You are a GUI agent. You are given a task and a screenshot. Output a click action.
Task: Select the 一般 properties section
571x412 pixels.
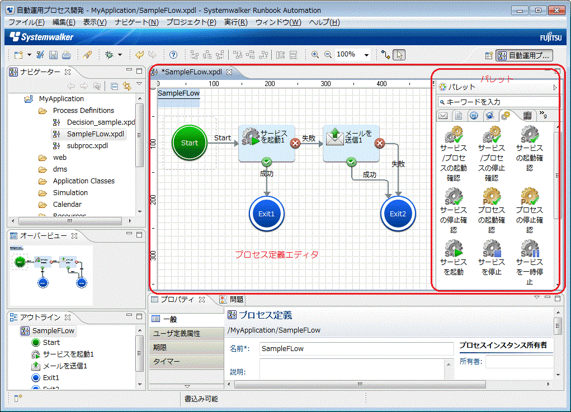(186, 319)
